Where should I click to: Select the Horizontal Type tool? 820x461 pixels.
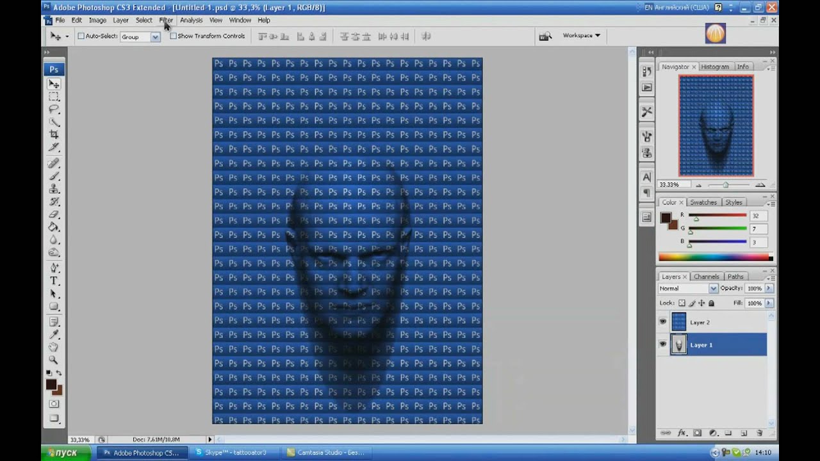click(x=54, y=281)
